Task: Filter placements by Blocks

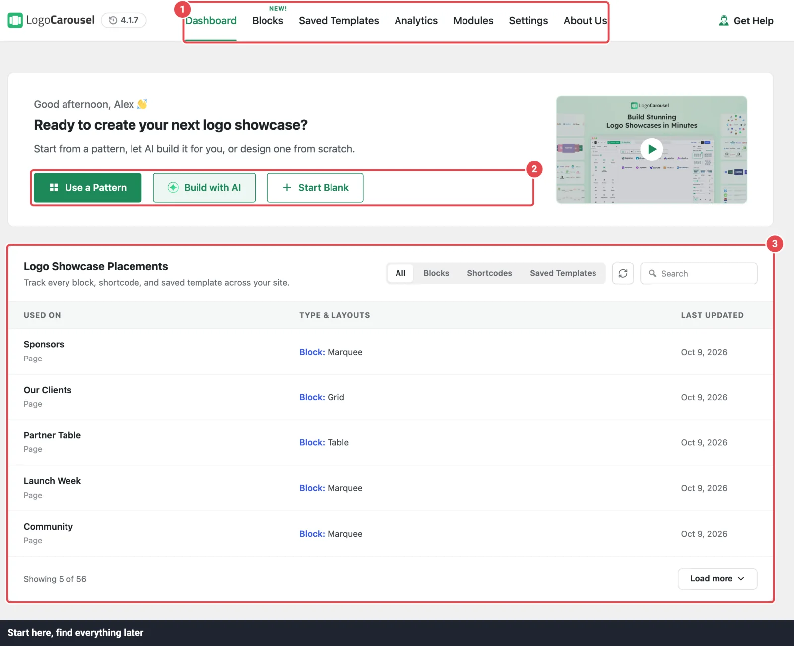Action: pos(436,273)
